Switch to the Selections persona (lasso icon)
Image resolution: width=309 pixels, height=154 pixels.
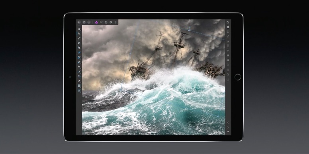point(101,22)
